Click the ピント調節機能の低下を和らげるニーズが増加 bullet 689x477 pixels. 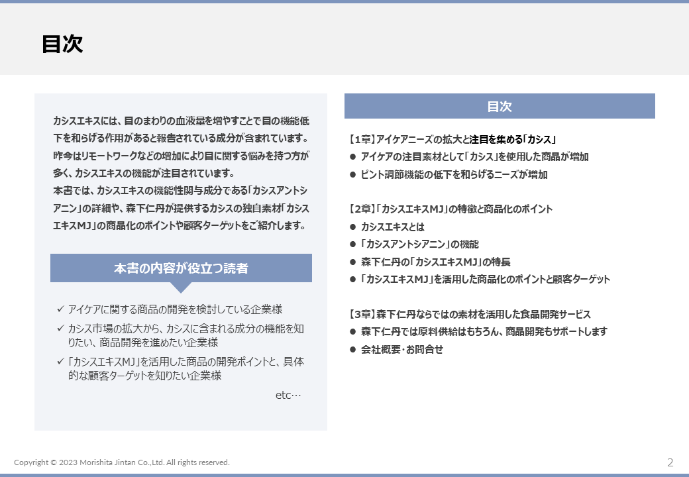[x=449, y=174]
